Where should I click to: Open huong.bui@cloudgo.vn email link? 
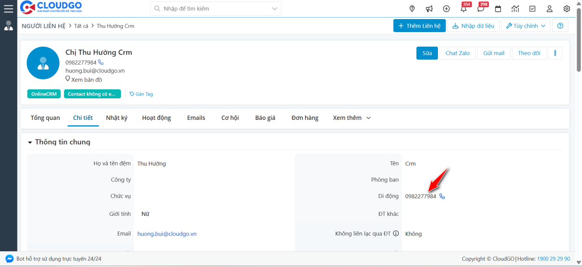(167, 234)
